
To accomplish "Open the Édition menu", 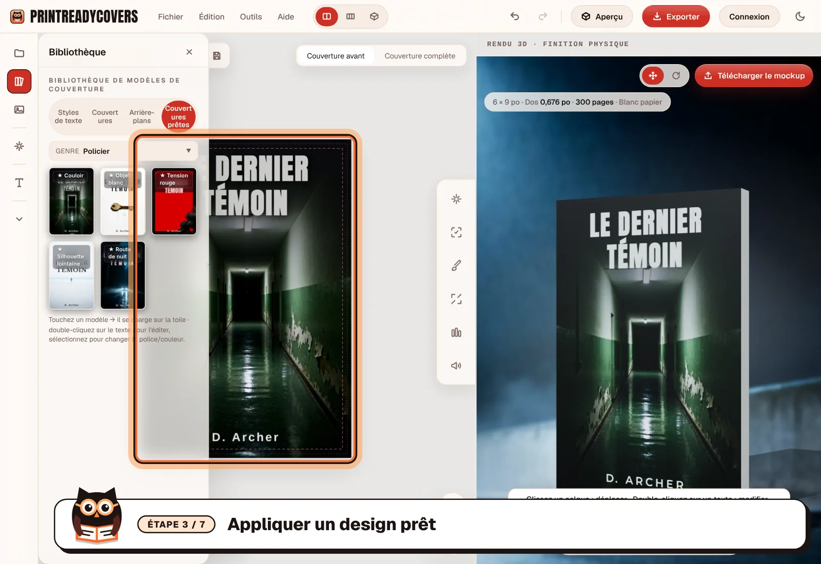I will pyautogui.click(x=211, y=16).
